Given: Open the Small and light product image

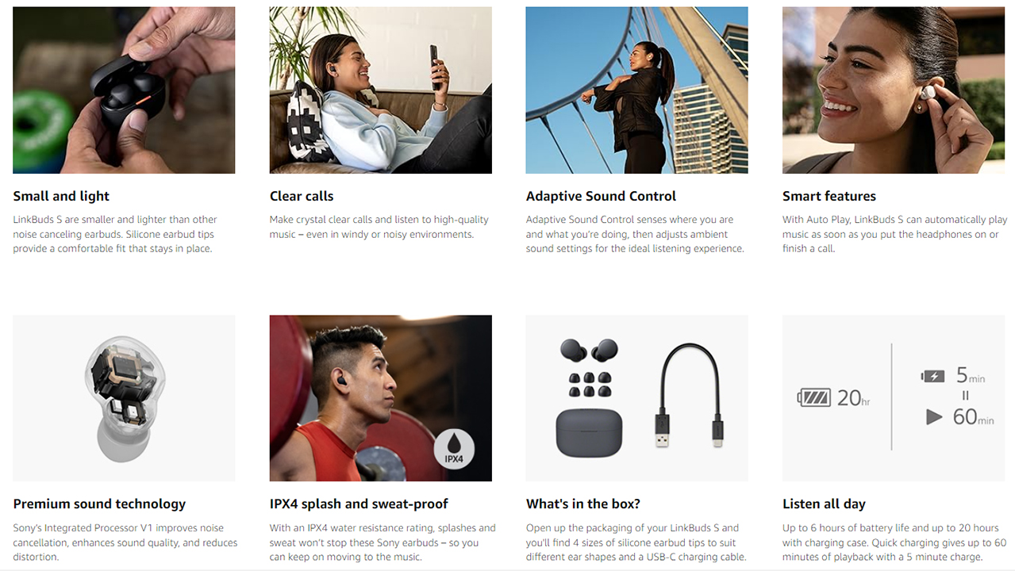Looking at the screenshot, I should 124,90.
